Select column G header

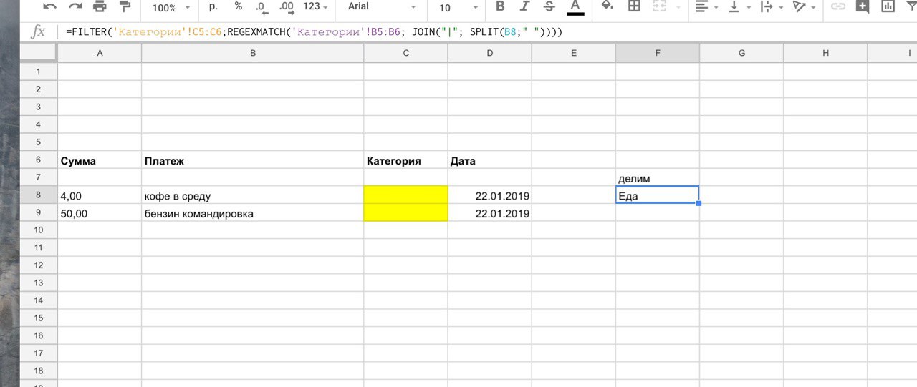(x=741, y=53)
